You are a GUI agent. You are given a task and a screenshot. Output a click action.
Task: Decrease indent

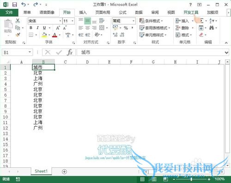coord(81,35)
